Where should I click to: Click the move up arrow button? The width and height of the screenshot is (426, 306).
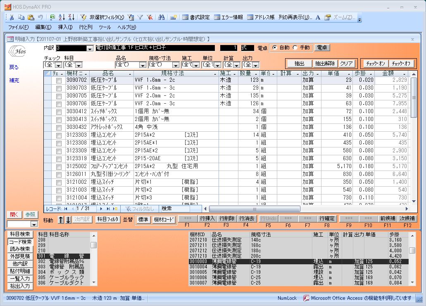(x=61, y=220)
